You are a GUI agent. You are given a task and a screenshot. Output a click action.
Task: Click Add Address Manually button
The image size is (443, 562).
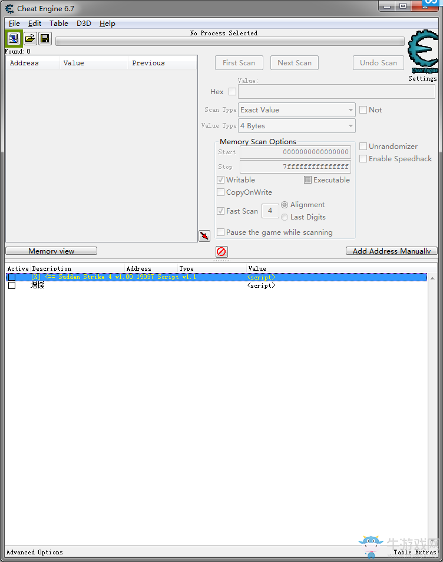(x=392, y=251)
